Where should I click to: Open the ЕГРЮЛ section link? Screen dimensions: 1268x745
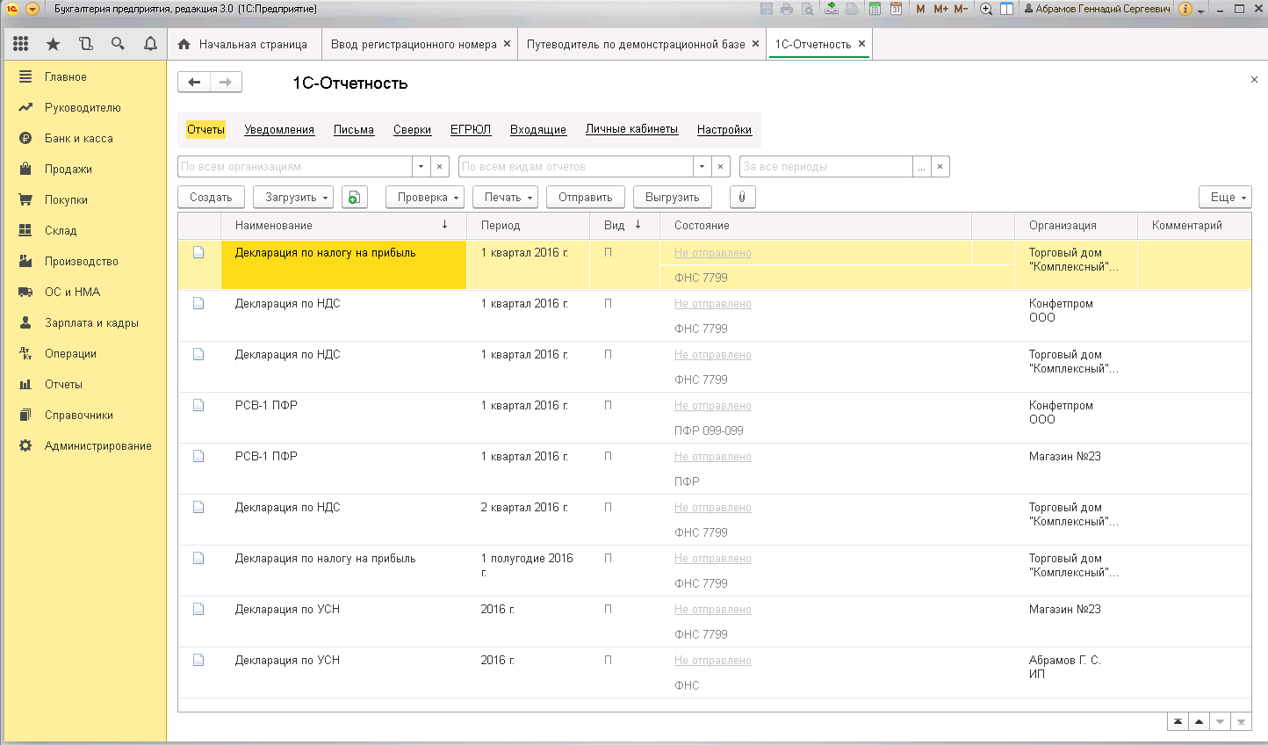471,130
